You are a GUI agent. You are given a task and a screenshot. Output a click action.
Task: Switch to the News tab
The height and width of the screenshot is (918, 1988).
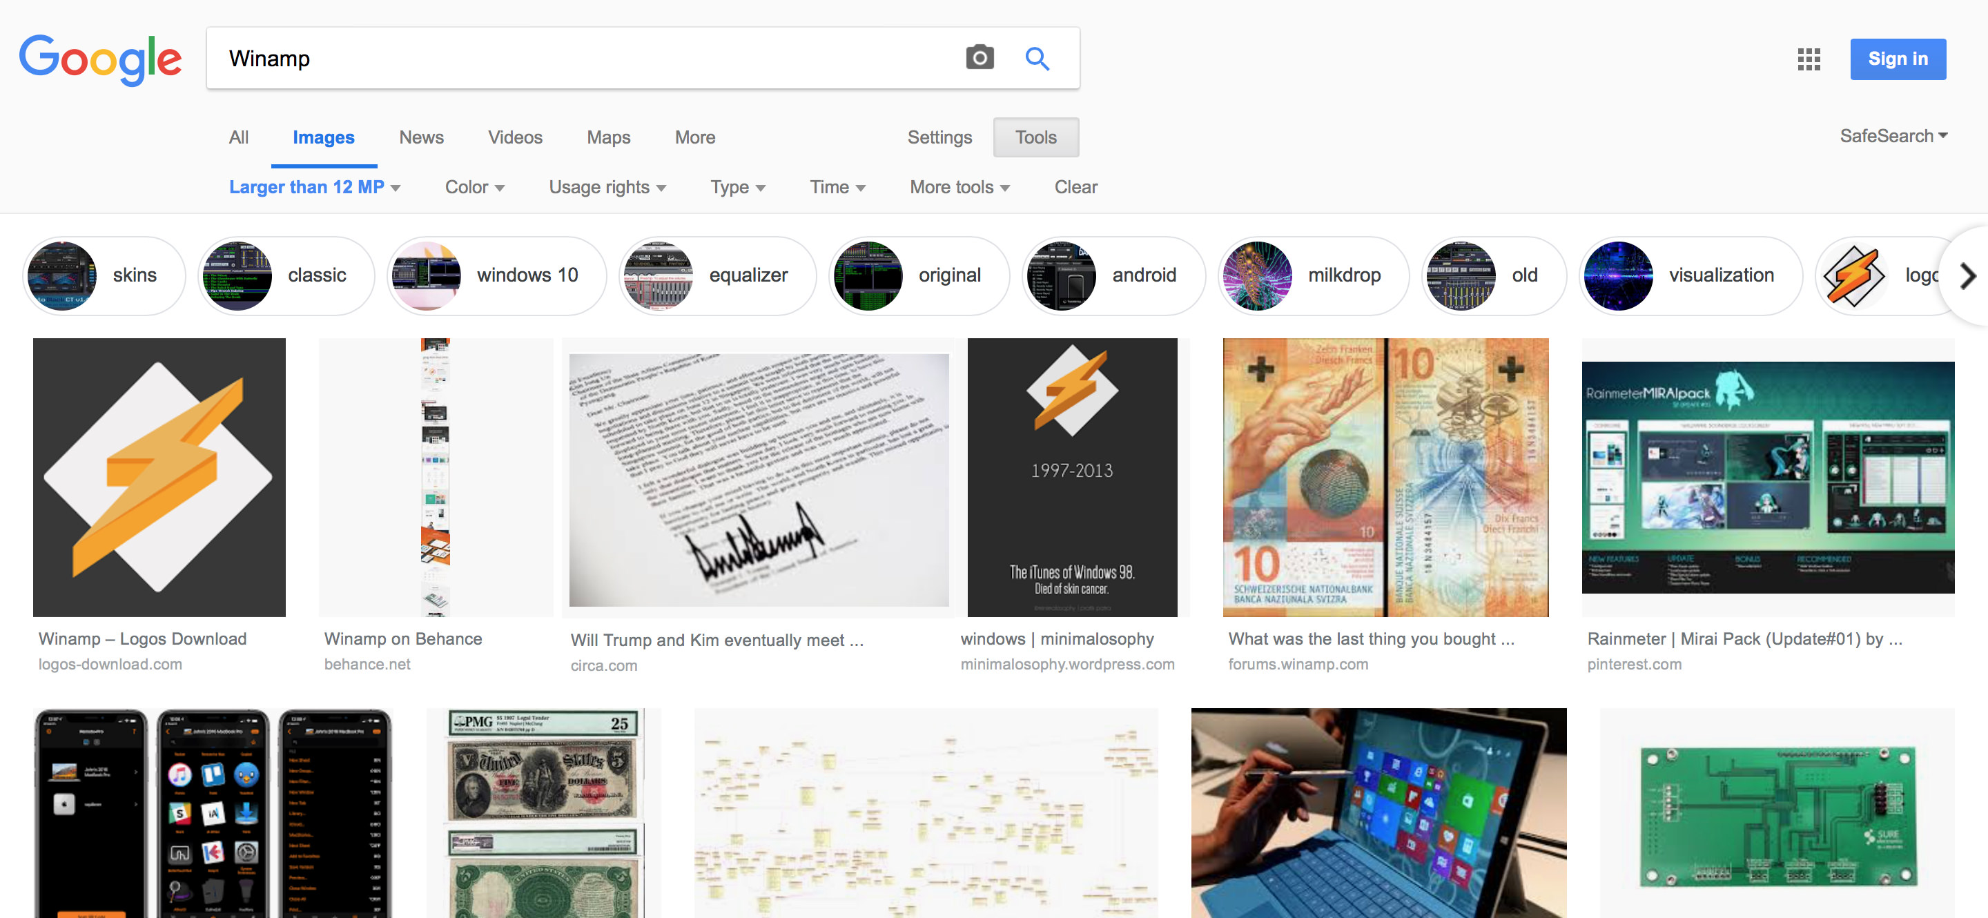pyautogui.click(x=420, y=137)
